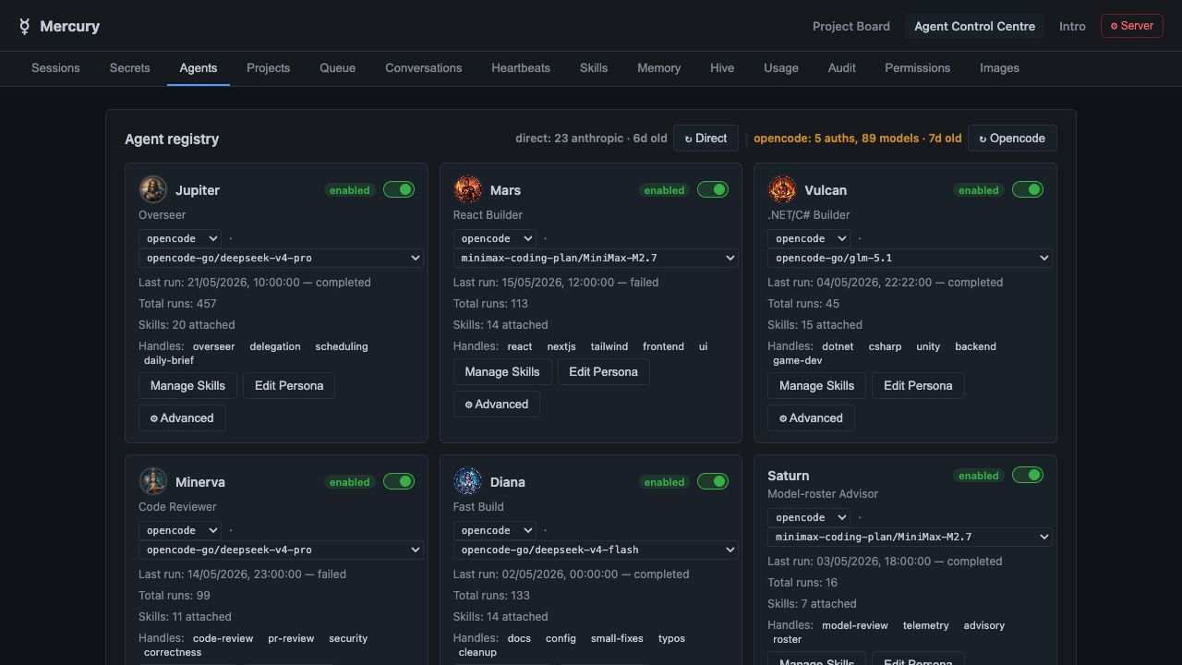Turn off the Vulcan agent switch
The width and height of the screenshot is (1182, 665).
click(1028, 189)
